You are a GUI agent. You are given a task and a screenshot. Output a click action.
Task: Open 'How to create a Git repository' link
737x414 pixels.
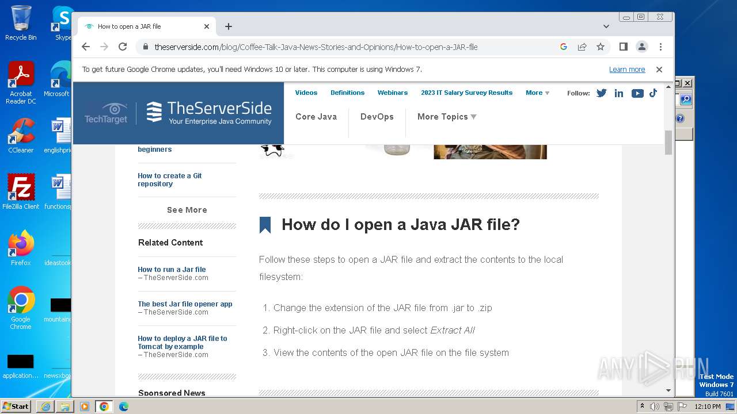[x=170, y=180]
